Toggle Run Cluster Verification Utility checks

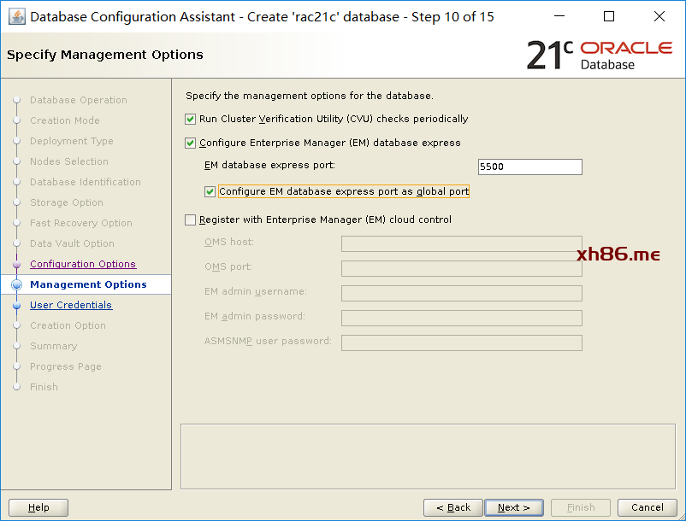coord(191,120)
